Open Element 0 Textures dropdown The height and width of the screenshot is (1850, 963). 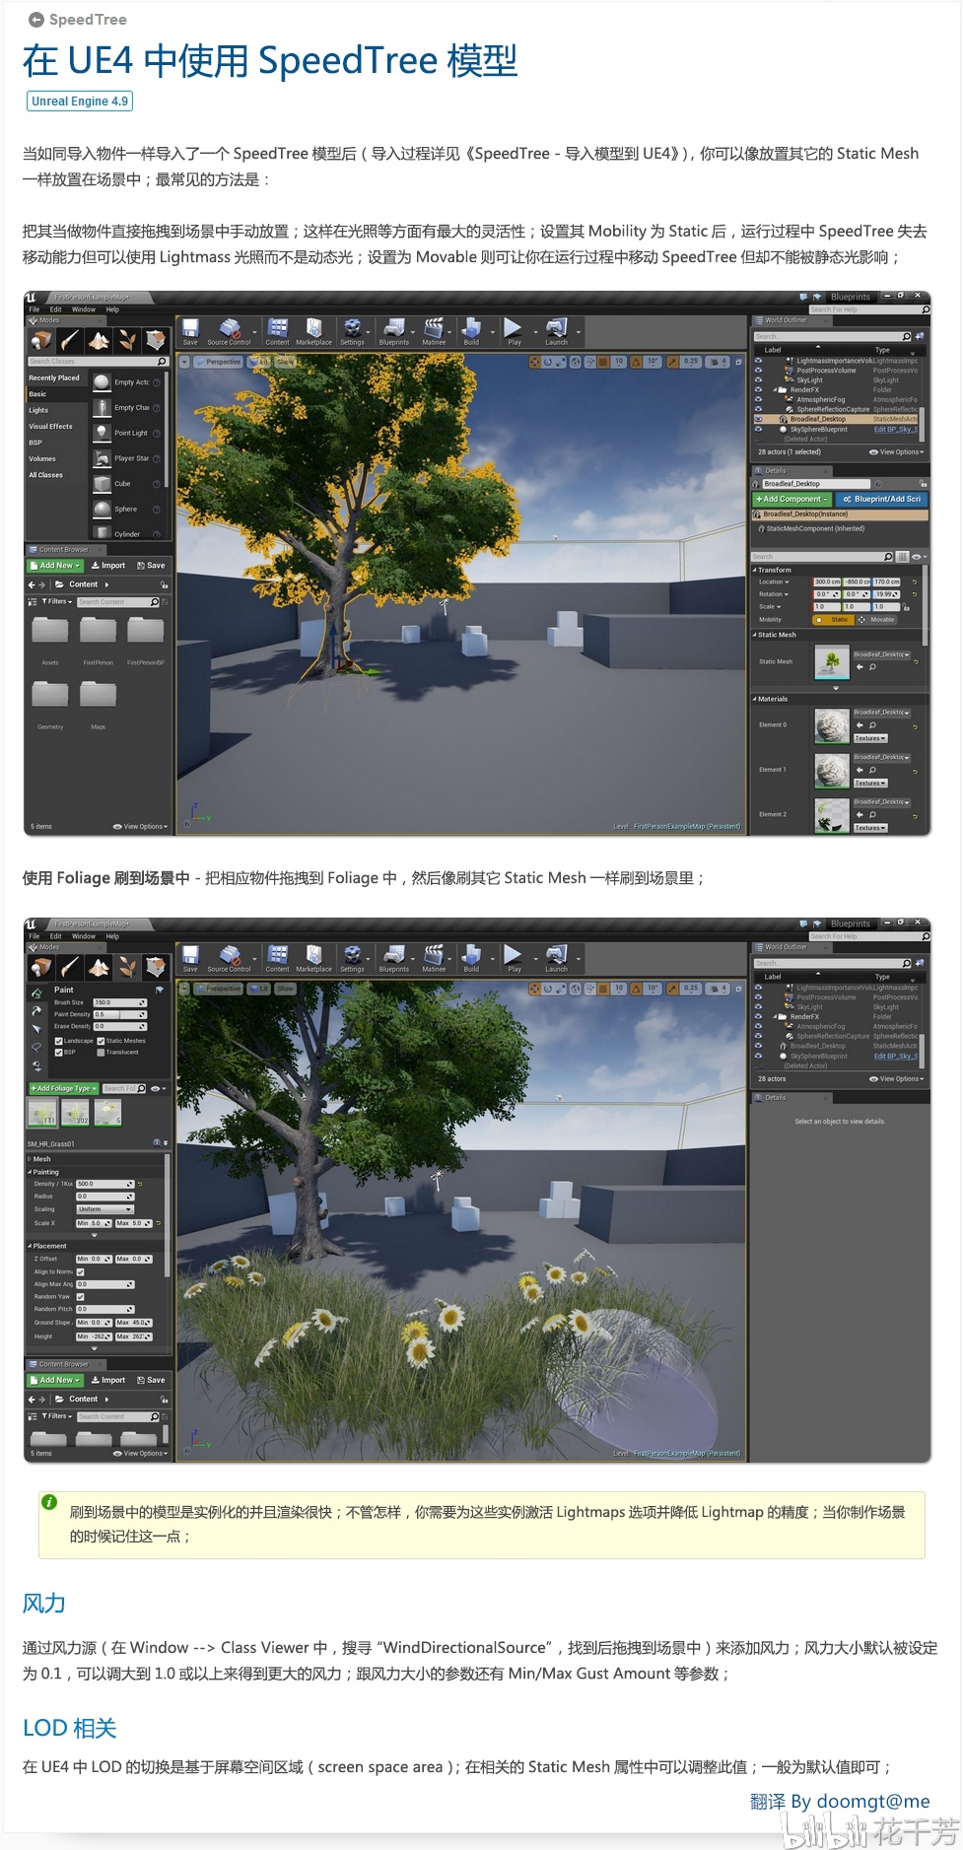869,738
